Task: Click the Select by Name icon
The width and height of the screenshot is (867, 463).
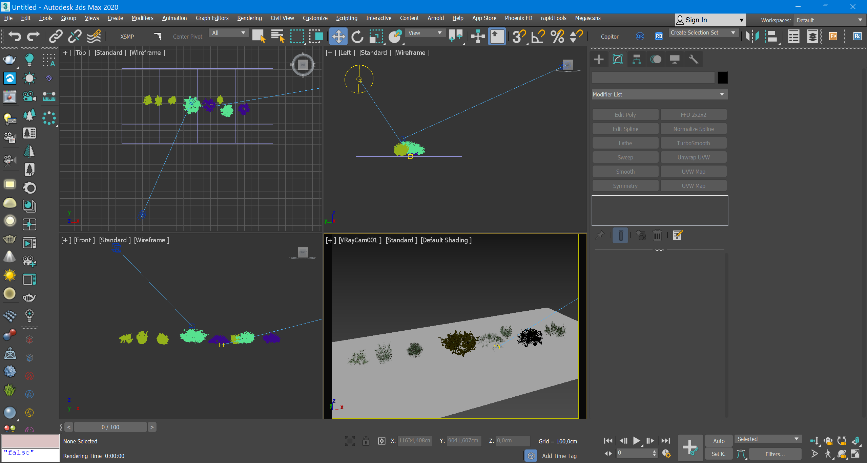Action: (277, 36)
